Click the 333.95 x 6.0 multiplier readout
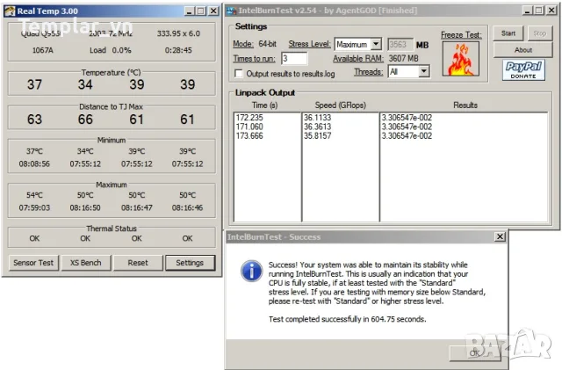 point(178,33)
